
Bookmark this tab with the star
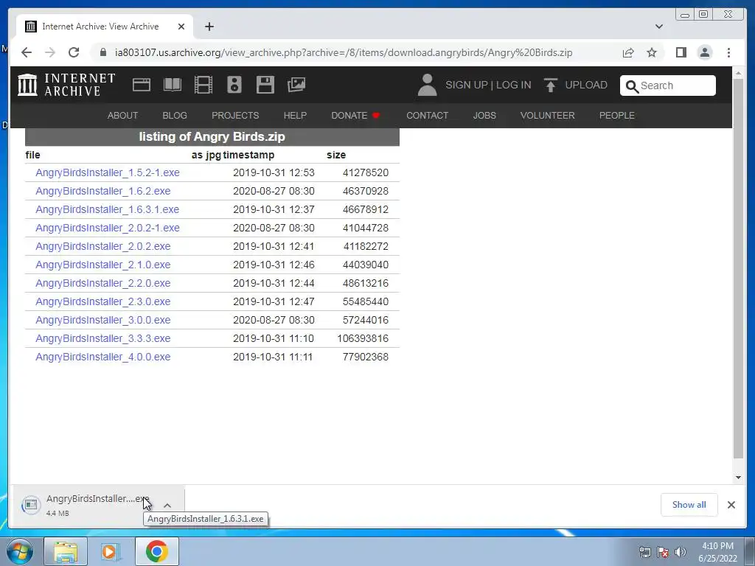(x=652, y=52)
